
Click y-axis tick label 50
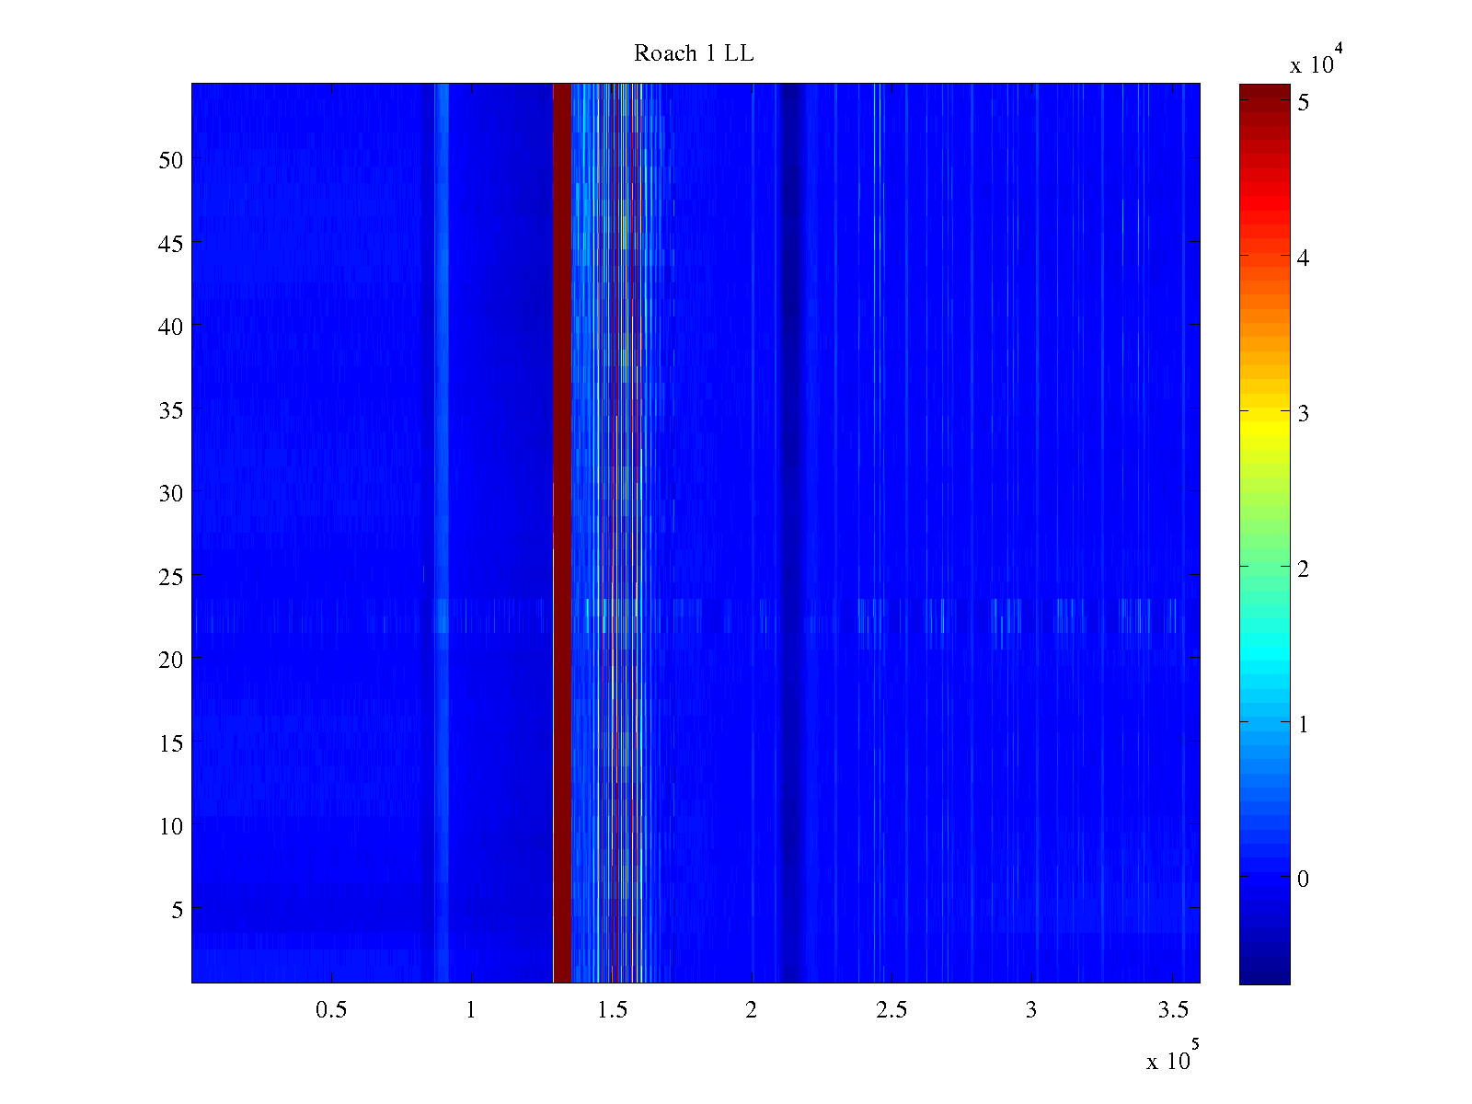171,159
